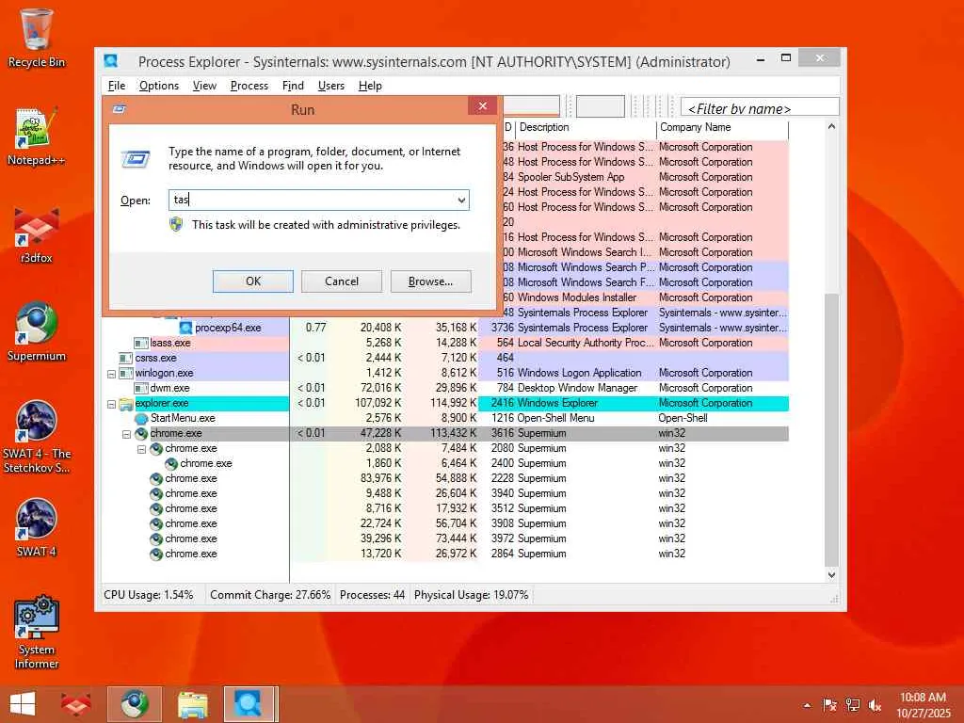Select the lsass.exe process row
The image size is (964, 723).
[445, 343]
